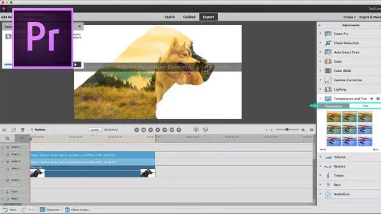Click the Lighting adjustment icon
The width and height of the screenshot is (381, 214).
tap(328, 89)
